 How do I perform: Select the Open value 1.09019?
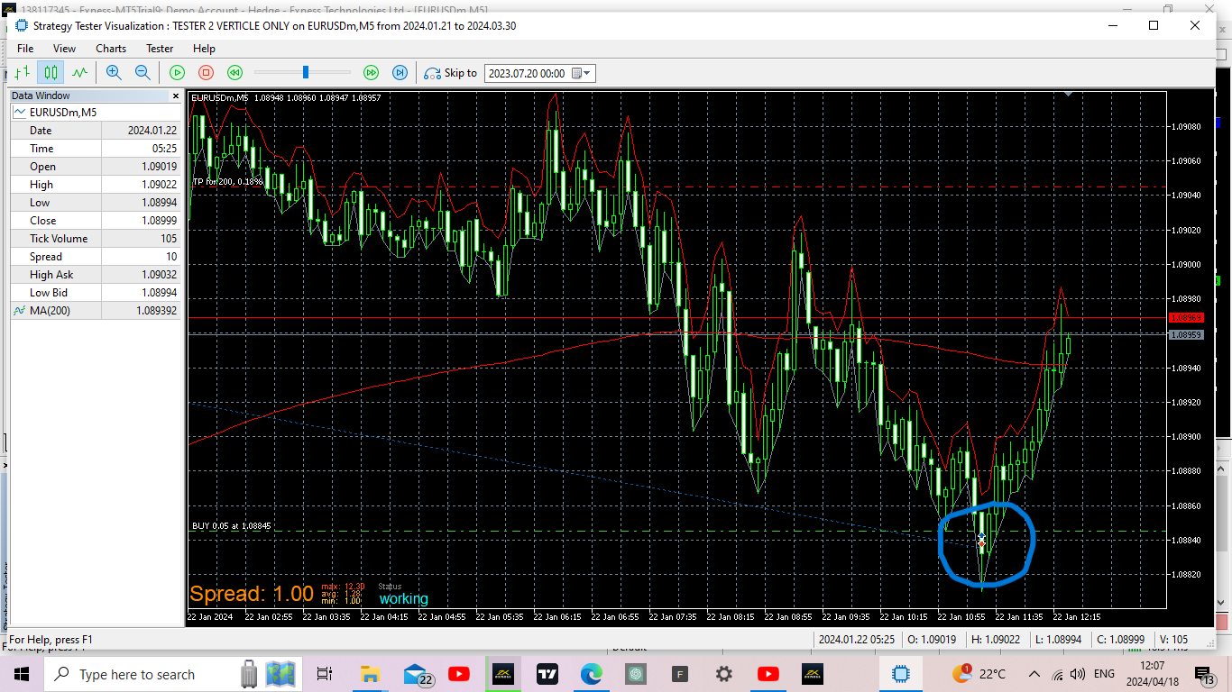click(x=161, y=167)
